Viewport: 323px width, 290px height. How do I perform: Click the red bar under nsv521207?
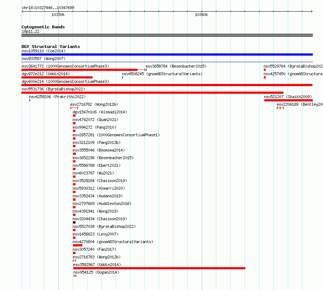click(x=289, y=100)
